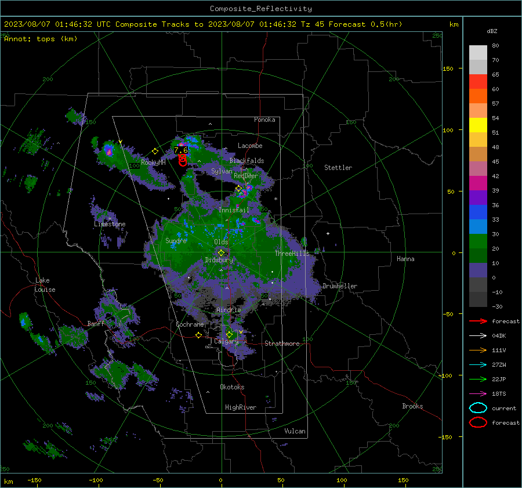Click the Drumheller city label

coord(340,286)
